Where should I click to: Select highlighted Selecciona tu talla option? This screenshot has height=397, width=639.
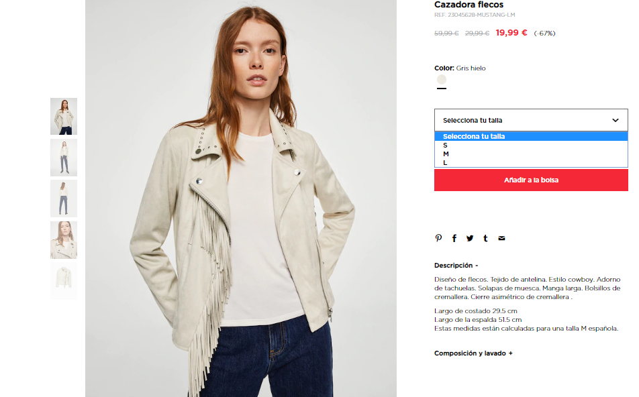coord(531,136)
